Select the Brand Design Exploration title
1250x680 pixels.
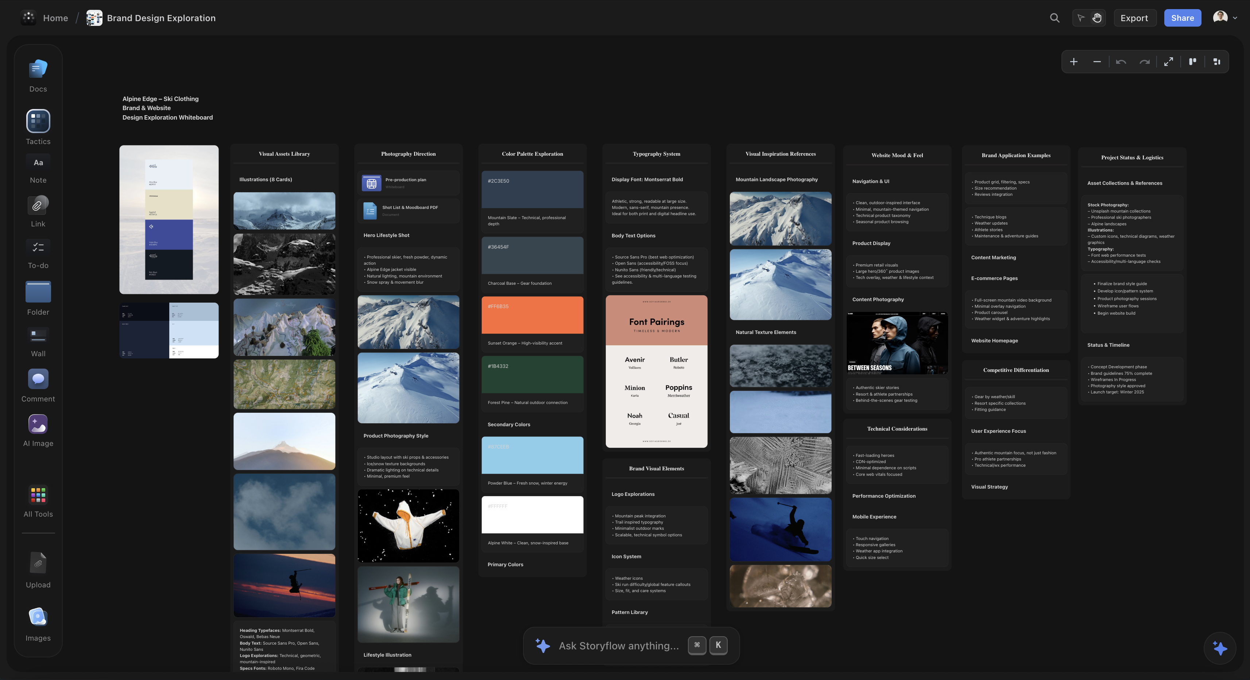pyautogui.click(x=161, y=18)
